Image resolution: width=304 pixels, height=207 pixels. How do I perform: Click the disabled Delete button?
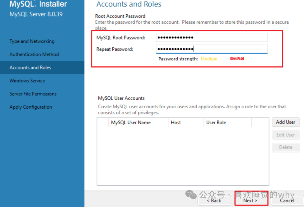(x=286, y=147)
